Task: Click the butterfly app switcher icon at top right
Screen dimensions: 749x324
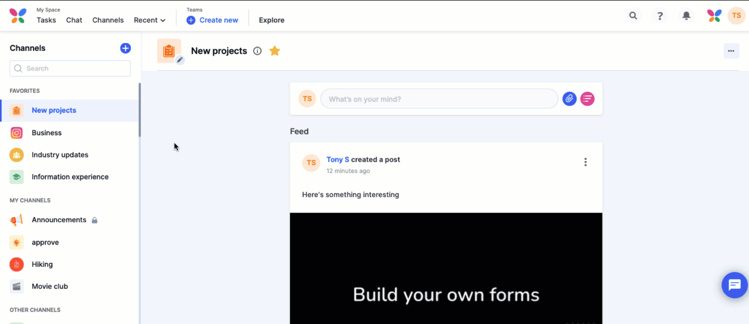Action: point(714,16)
